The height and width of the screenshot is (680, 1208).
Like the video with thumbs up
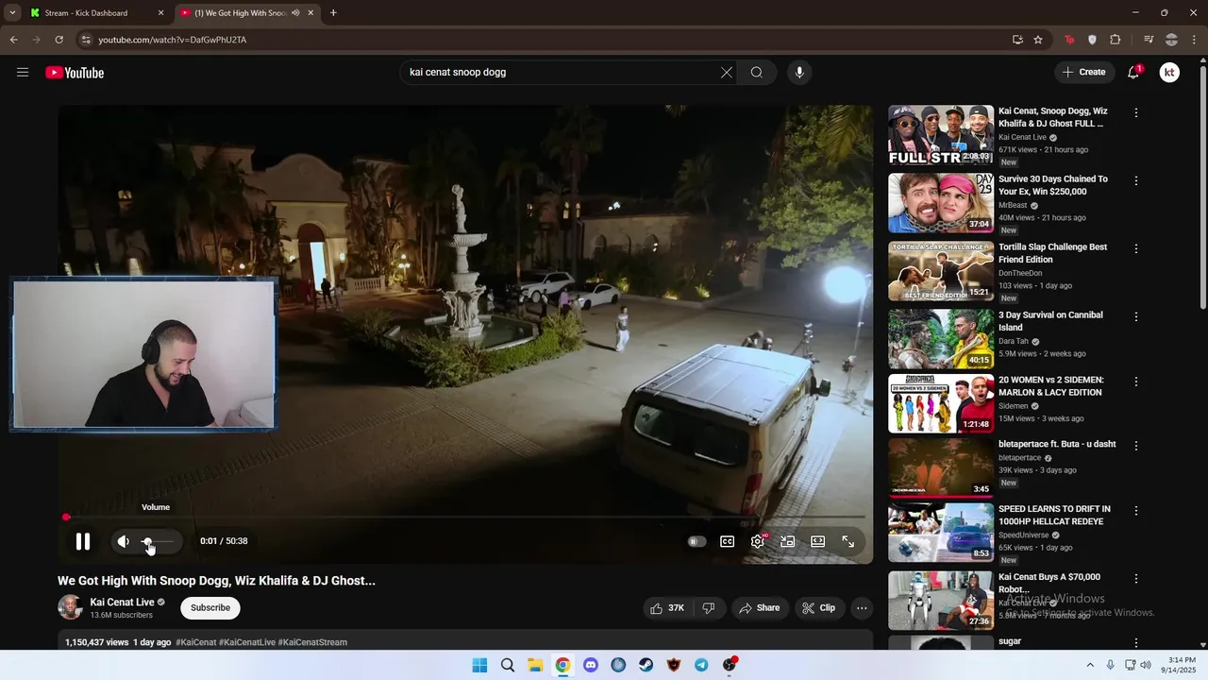tap(667, 608)
